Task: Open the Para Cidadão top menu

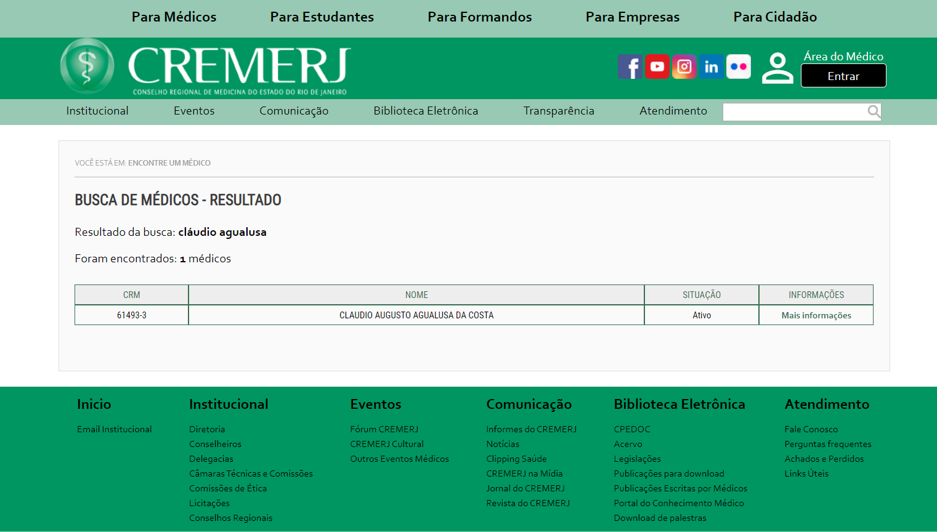Action: point(775,17)
